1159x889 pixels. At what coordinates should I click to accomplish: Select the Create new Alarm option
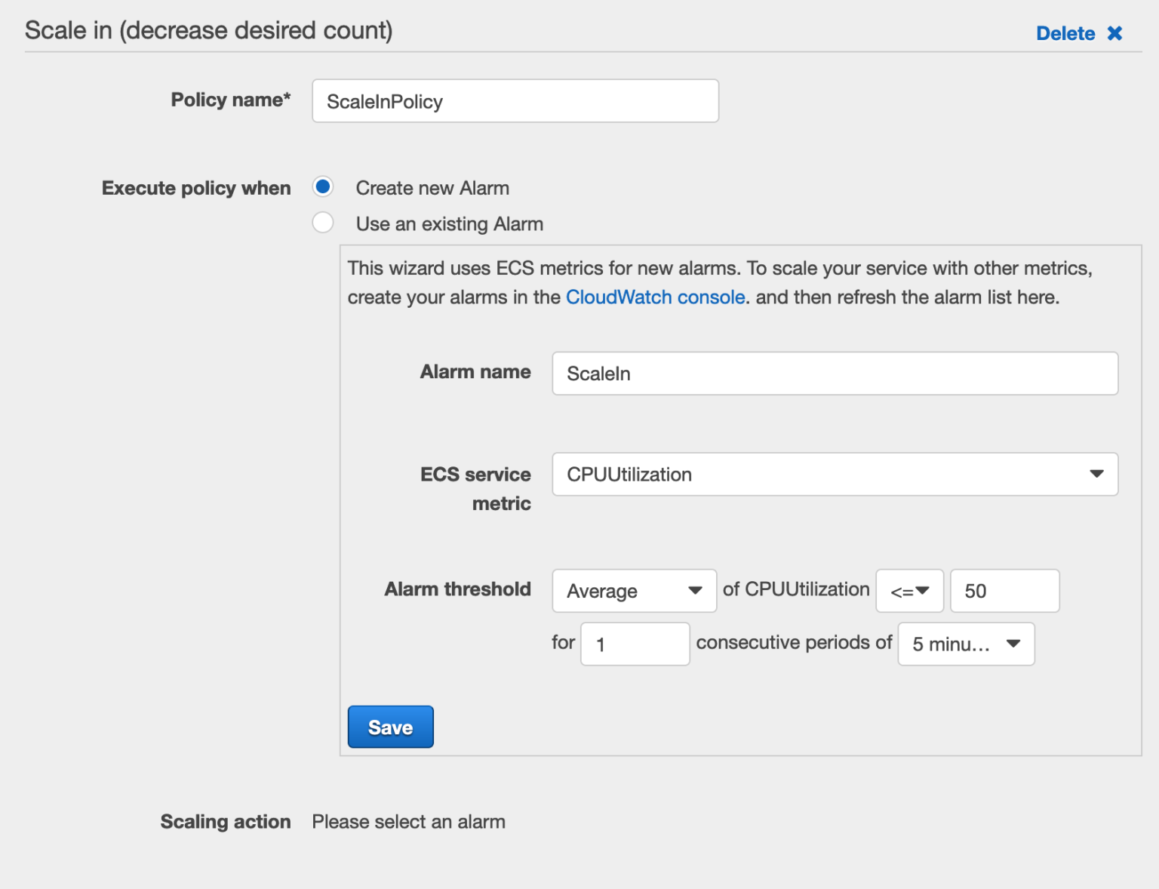point(322,186)
